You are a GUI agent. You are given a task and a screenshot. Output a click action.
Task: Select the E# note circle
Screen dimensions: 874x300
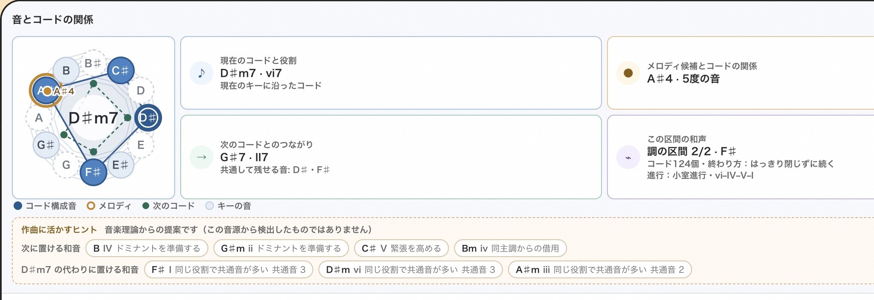coord(121,165)
